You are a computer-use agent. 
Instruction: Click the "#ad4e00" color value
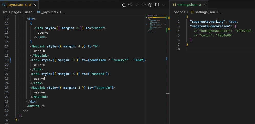pyautogui.click(x=224, y=35)
